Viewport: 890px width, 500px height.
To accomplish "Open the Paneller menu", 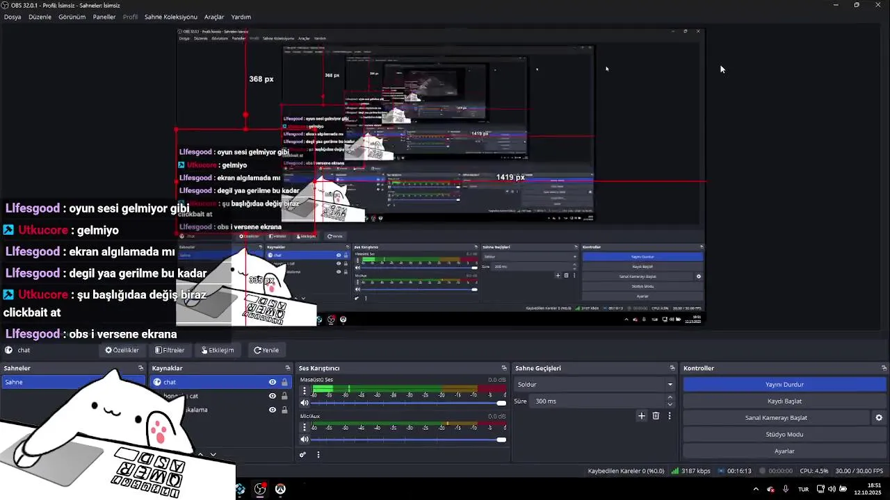I will (x=104, y=17).
